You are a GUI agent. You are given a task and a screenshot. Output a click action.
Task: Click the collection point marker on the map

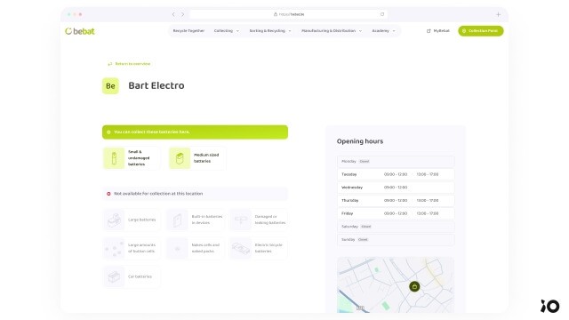pyautogui.click(x=414, y=286)
